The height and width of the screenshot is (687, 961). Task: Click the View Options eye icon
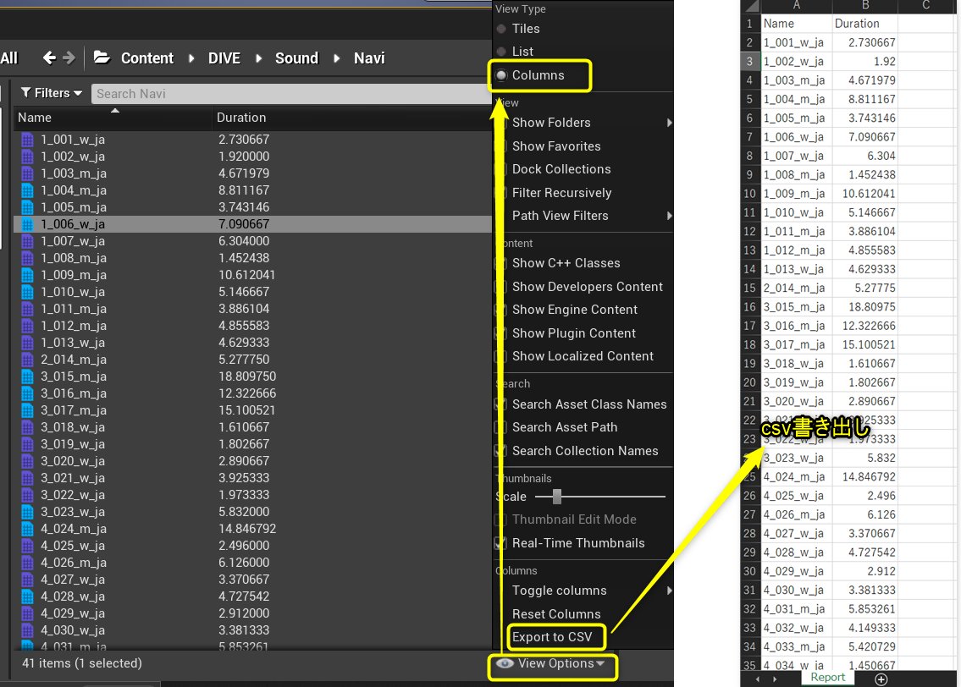pyautogui.click(x=505, y=663)
